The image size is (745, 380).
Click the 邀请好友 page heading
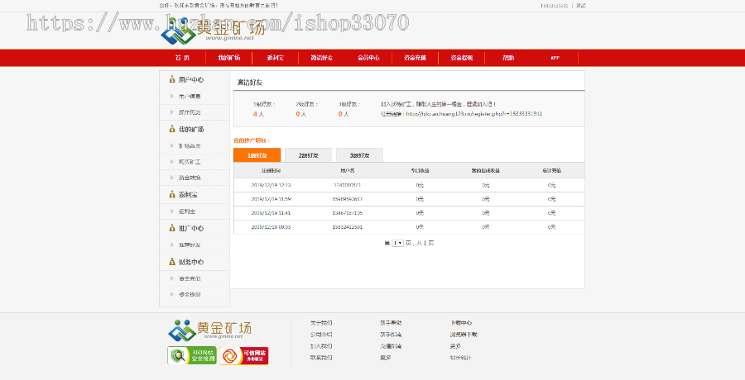(250, 83)
